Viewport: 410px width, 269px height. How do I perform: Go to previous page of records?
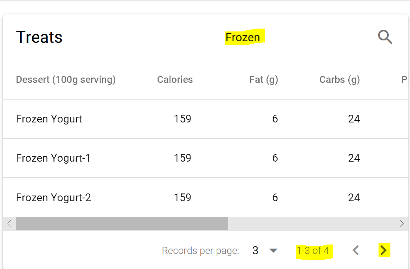pos(356,250)
